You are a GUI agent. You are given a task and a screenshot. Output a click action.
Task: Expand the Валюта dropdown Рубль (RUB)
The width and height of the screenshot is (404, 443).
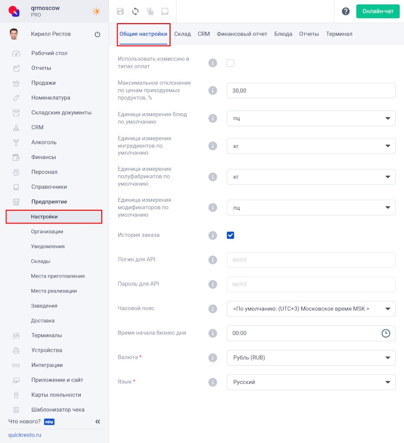(x=311, y=358)
